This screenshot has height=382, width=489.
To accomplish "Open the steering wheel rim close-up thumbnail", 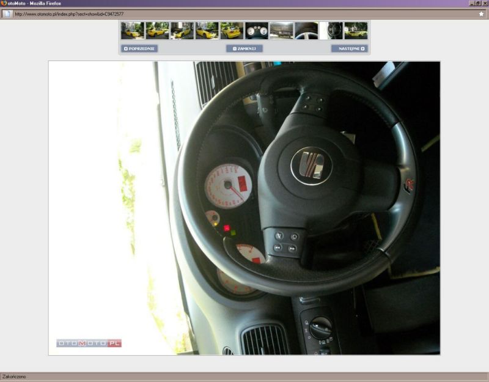I will pyautogui.click(x=307, y=31).
